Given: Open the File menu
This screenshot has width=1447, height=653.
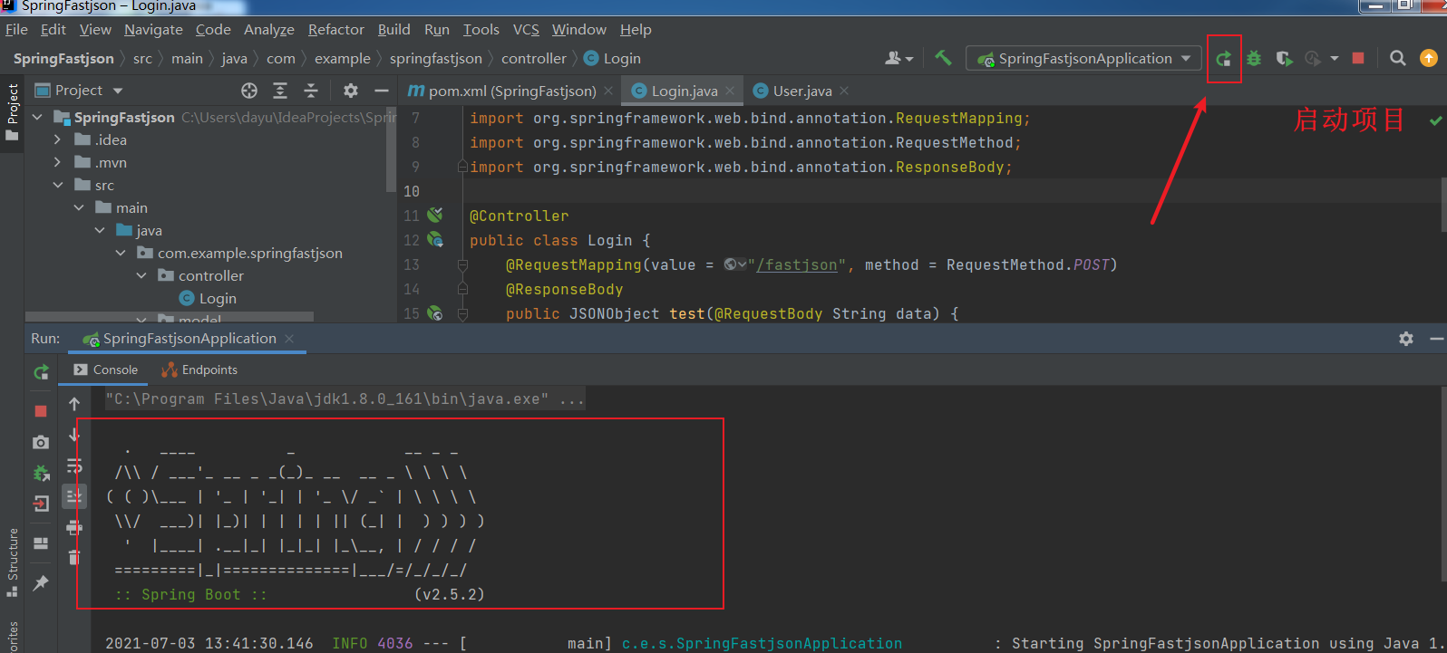Looking at the screenshot, I should point(16,30).
